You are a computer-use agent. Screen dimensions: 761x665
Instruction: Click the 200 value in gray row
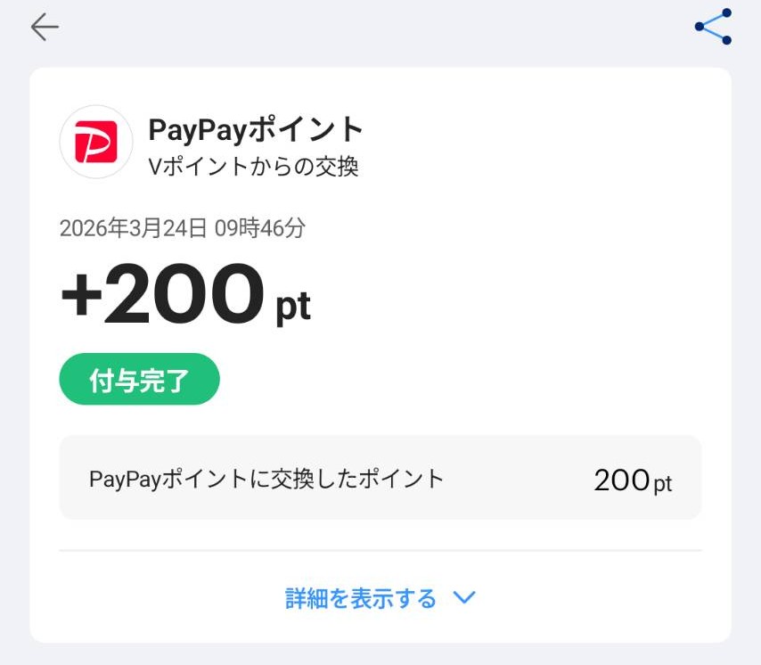621,480
